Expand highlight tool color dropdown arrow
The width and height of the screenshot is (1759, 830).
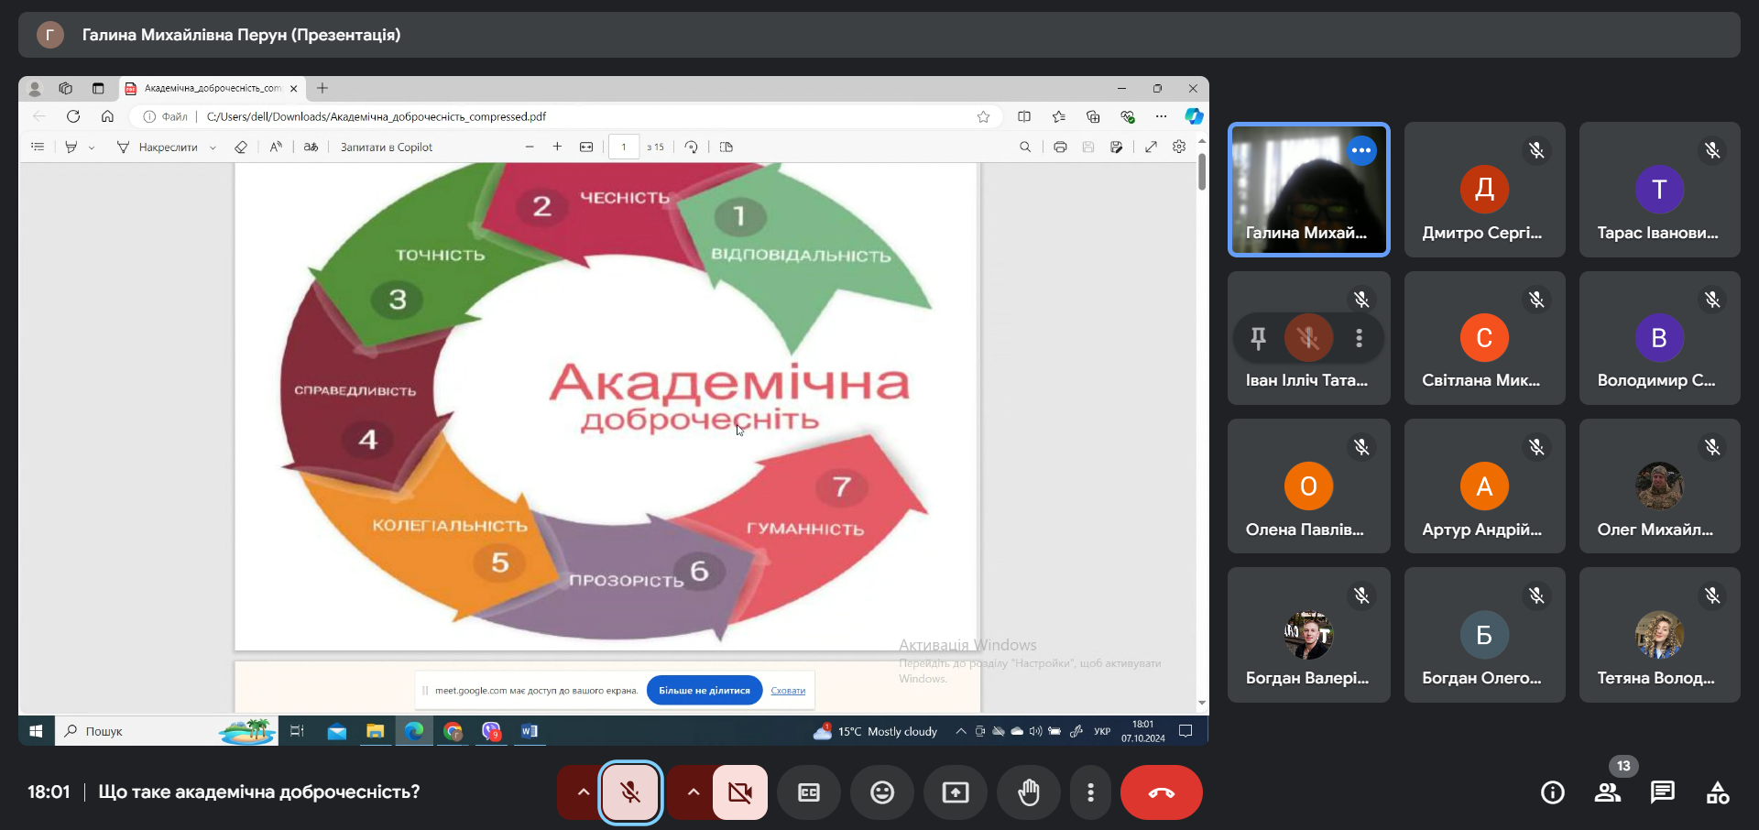pyautogui.click(x=92, y=147)
